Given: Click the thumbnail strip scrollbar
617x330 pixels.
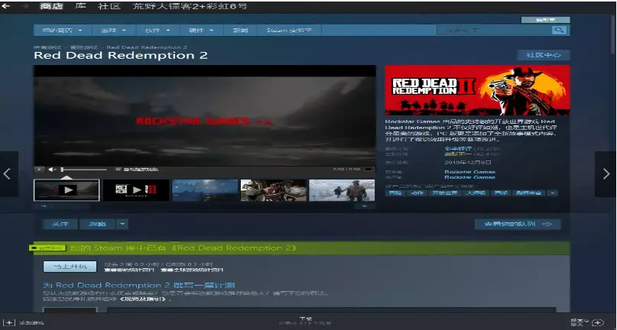Looking at the screenshot, I should 204,205.
